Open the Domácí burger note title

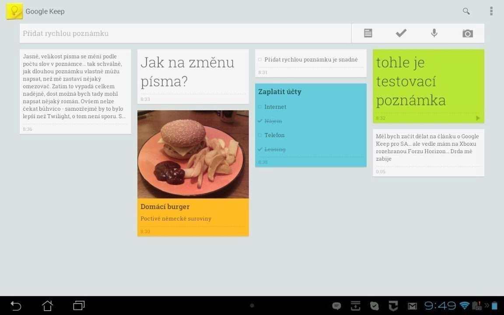click(165, 206)
